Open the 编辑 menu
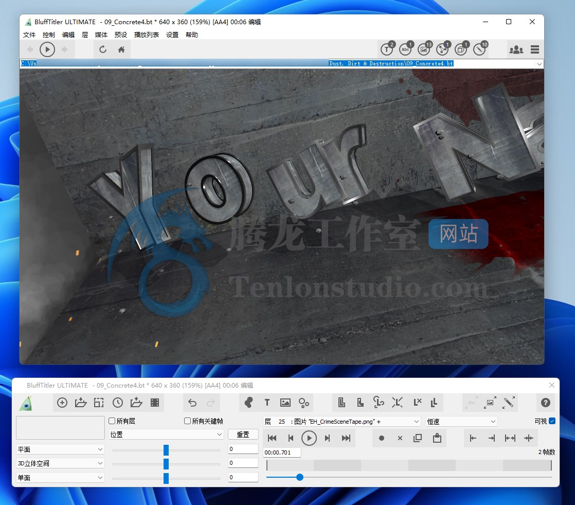The image size is (575, 505). click(68, 35)
